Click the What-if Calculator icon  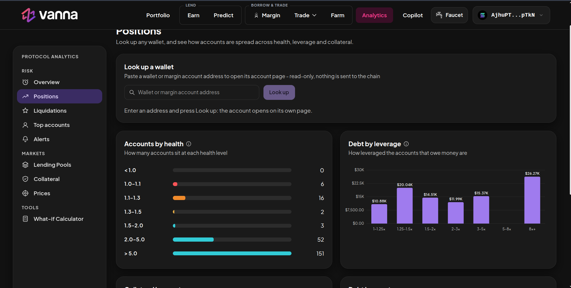25,219
